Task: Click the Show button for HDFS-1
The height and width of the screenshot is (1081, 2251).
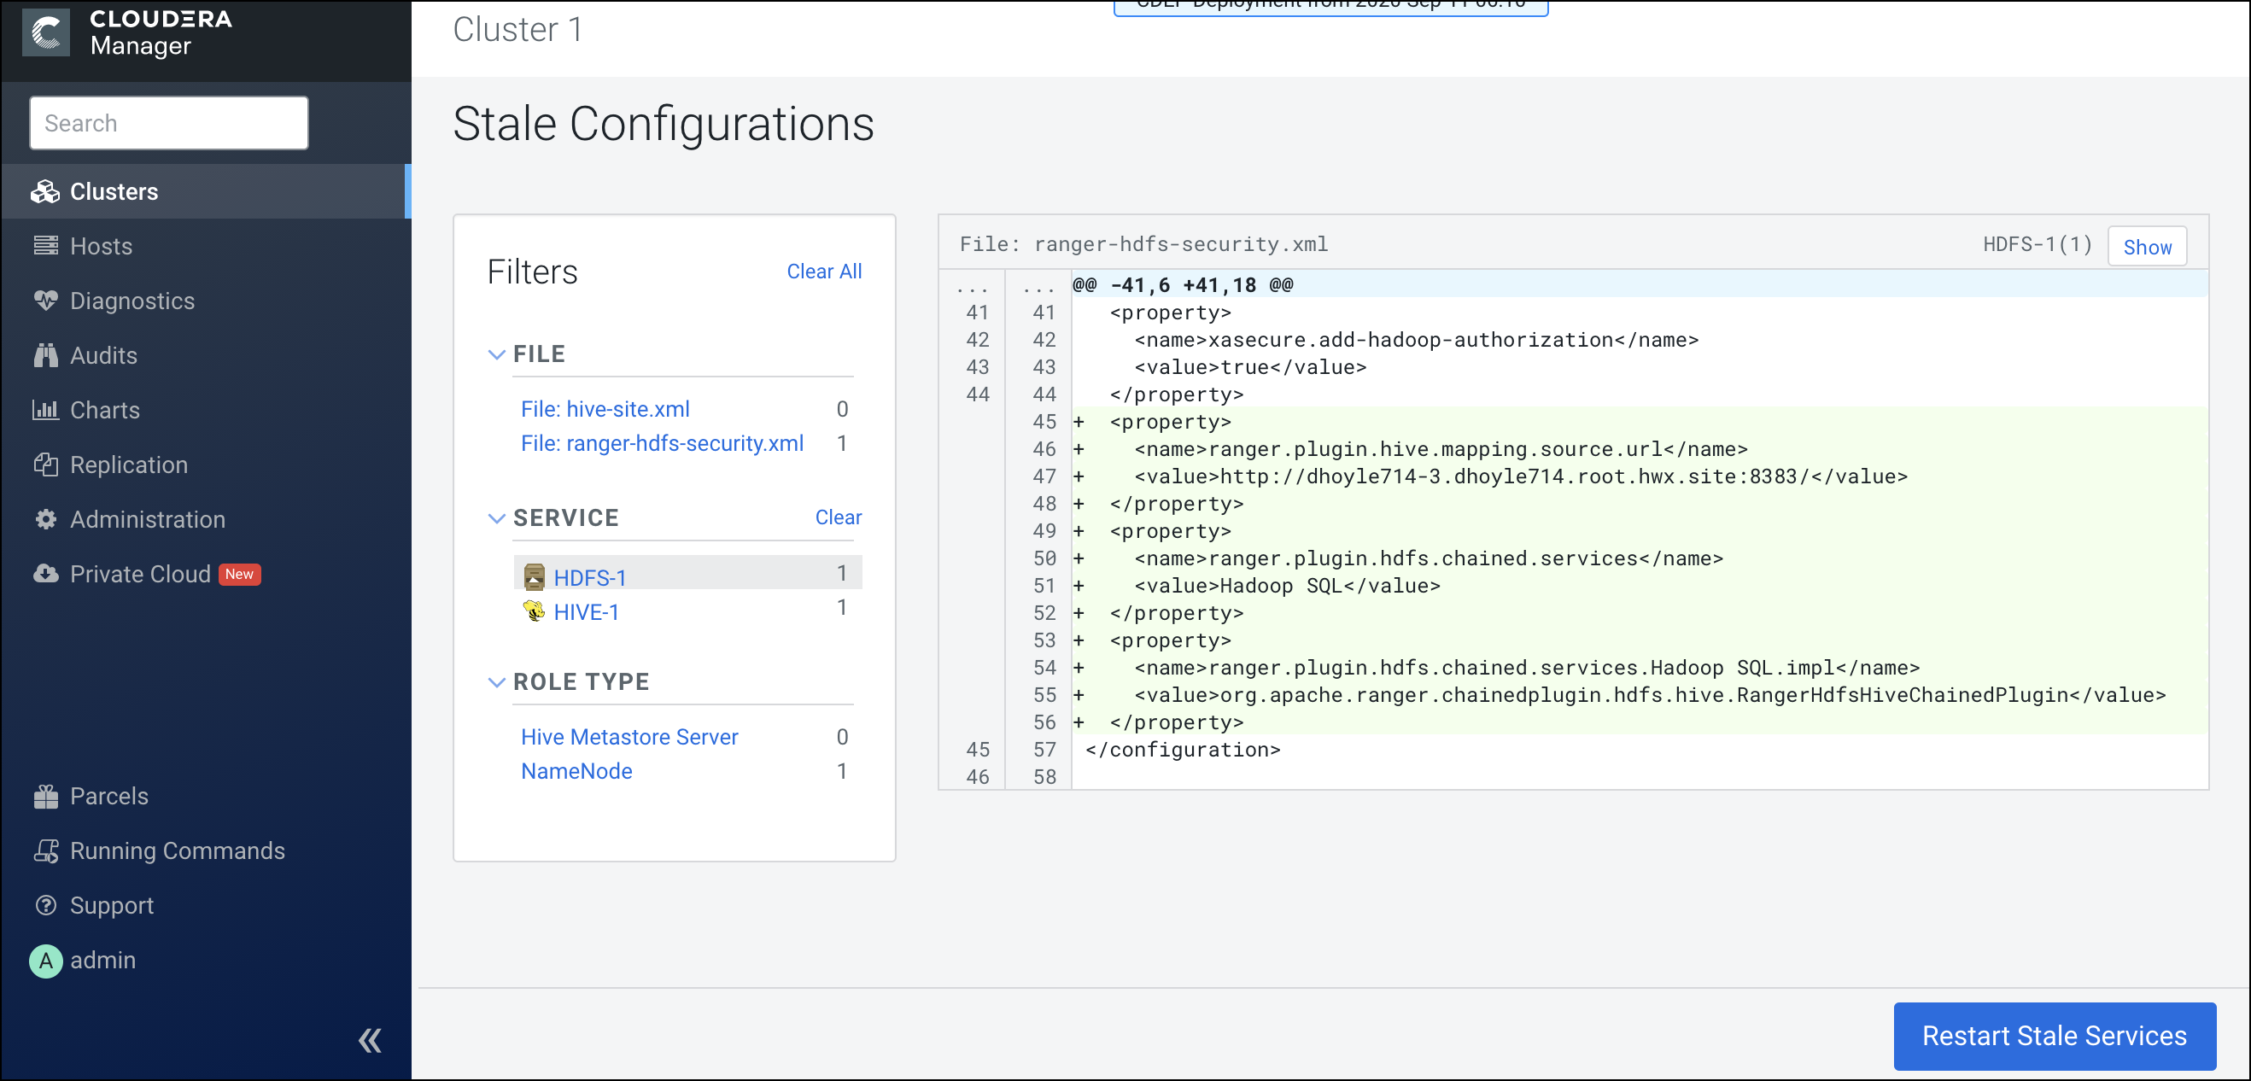Action: 2146,248
